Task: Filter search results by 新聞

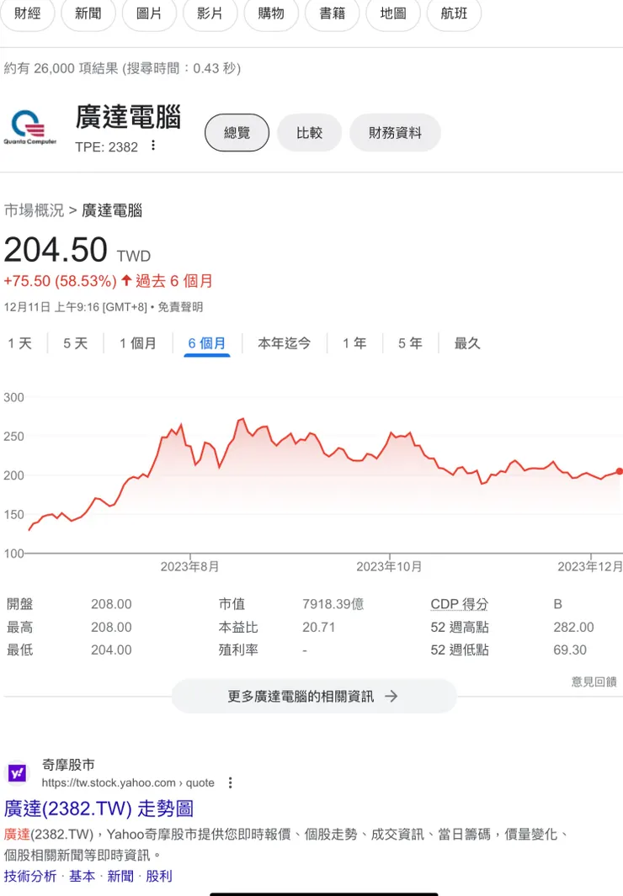Action: pos(88,13)
